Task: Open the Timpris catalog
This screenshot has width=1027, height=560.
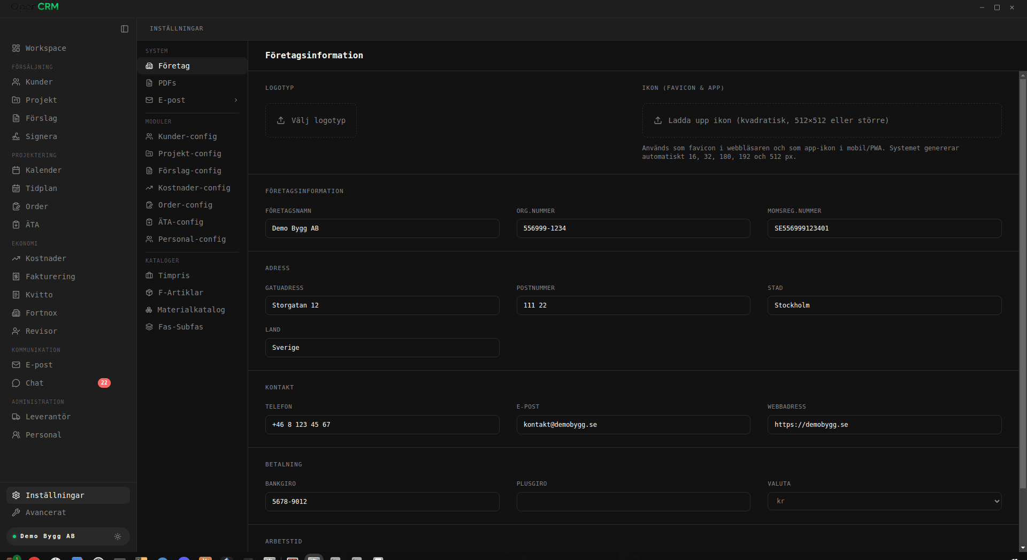Action: (x=193, y=275)
